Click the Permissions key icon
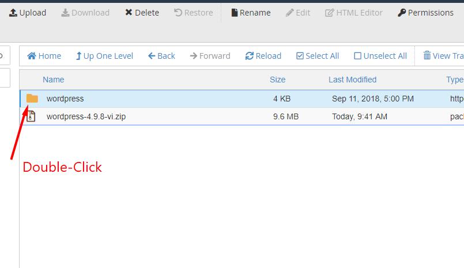Viewport: 464px width, 268px height. 402,13
